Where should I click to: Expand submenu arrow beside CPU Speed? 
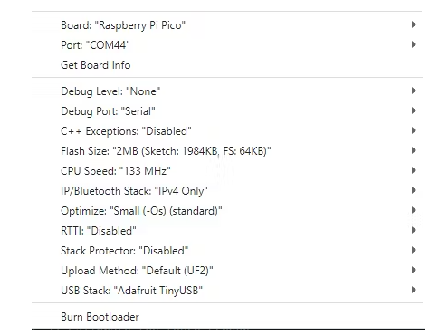414,170
